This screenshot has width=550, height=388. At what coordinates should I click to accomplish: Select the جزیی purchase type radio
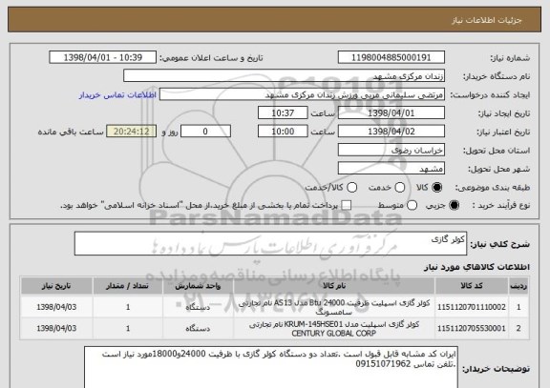pos(454,205)
